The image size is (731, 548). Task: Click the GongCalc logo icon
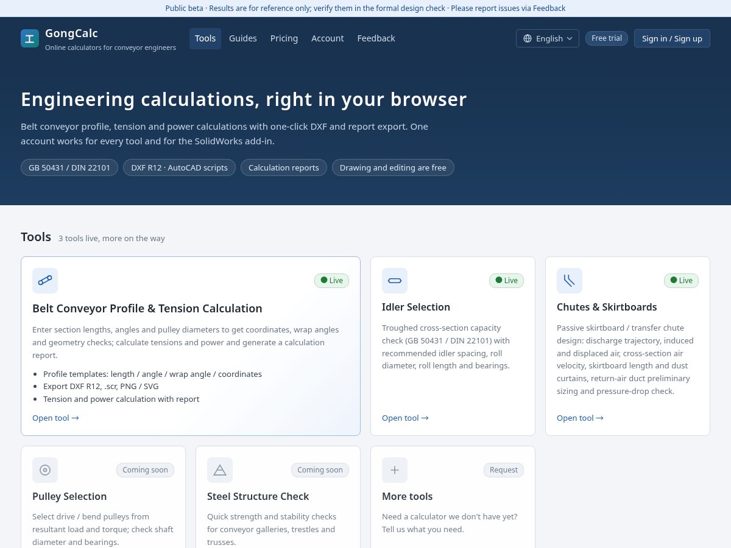point(30,38)
